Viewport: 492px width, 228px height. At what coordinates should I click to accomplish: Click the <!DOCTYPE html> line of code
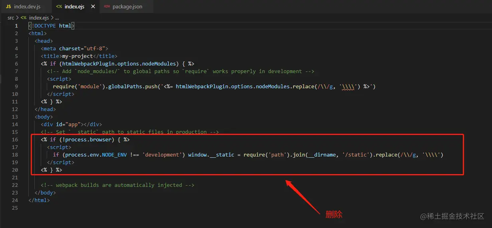(52, 26)
